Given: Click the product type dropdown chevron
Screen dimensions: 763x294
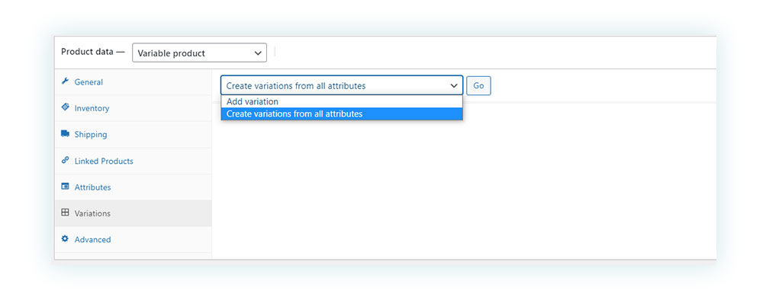Looking at the screenshot, I should coord(258,53).
